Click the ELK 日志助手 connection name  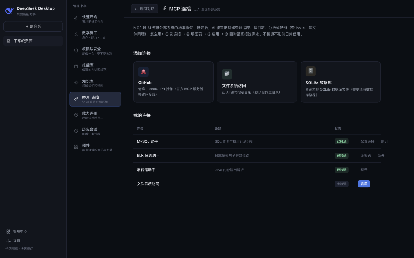pos(148,156)
